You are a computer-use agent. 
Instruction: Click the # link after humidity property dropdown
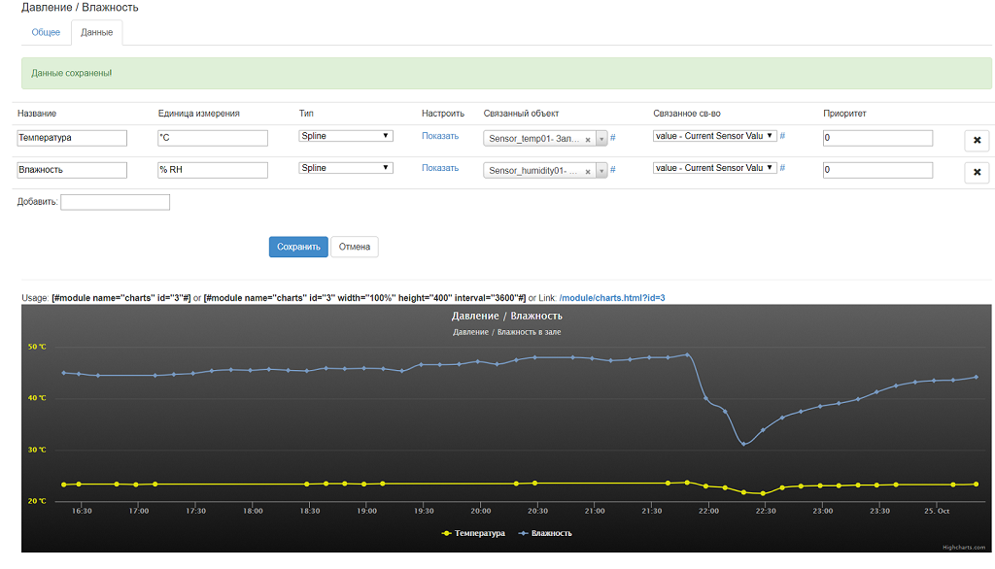click(x=782, y=168)
